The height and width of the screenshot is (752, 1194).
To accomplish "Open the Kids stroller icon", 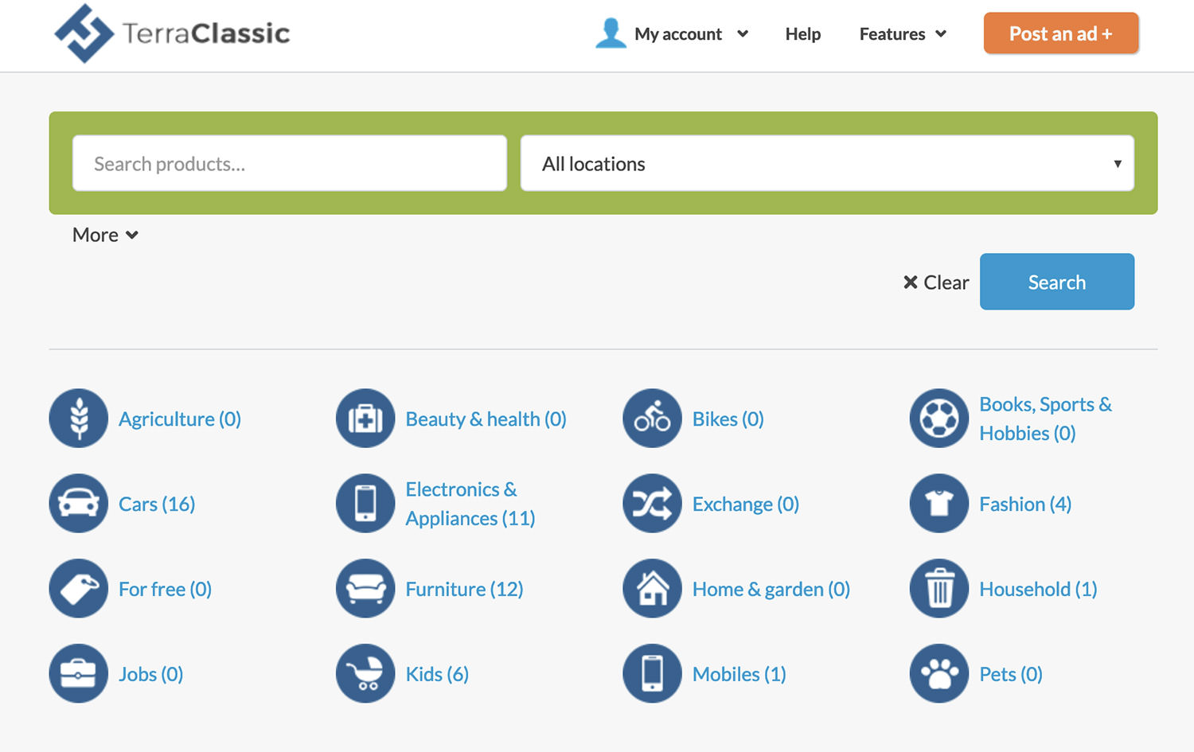I will pyautogui.click(x=365, y=674).
